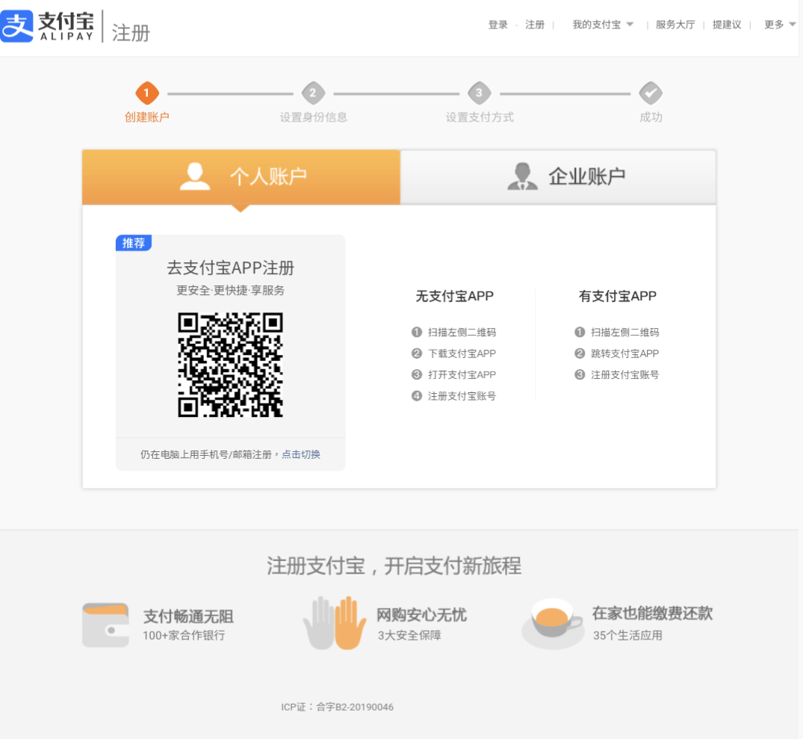The image size is (803, 739).
Task: Click number 2 bullet beside 跳转支付宝APP
Action: tap(580, 353)
